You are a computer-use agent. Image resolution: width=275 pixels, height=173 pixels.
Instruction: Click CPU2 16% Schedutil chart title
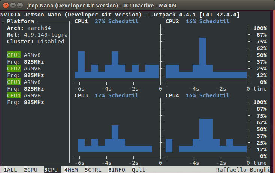point(197,21)
